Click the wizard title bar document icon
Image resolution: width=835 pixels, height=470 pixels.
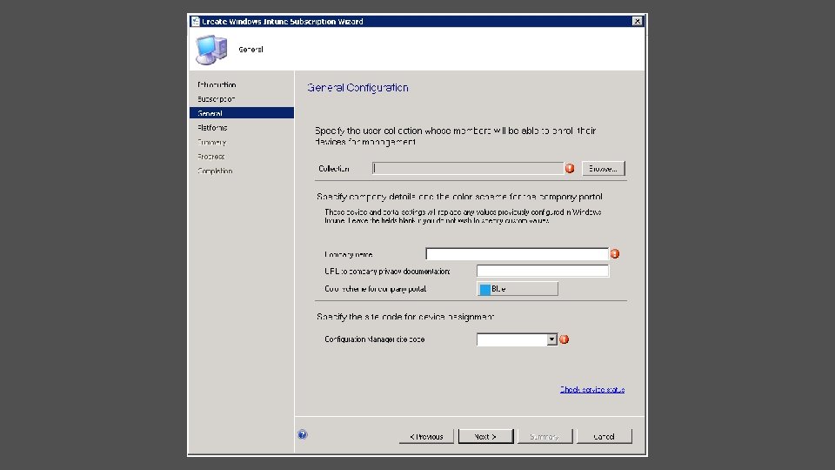(196, 21)
